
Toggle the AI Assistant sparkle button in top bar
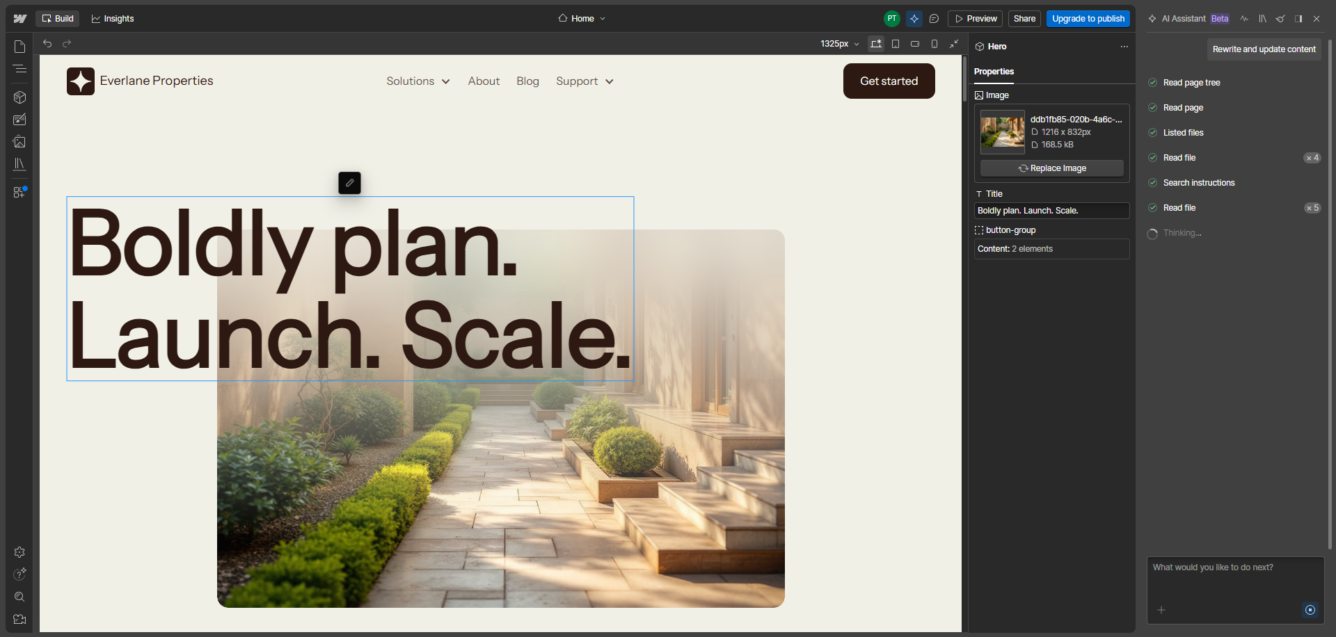click(914, 19)
